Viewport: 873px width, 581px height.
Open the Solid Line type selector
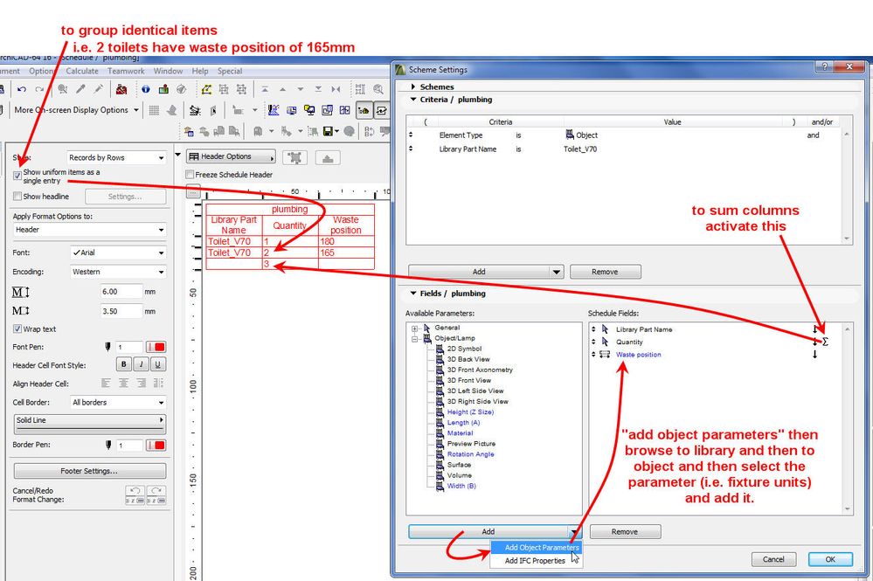pos(90,423)
